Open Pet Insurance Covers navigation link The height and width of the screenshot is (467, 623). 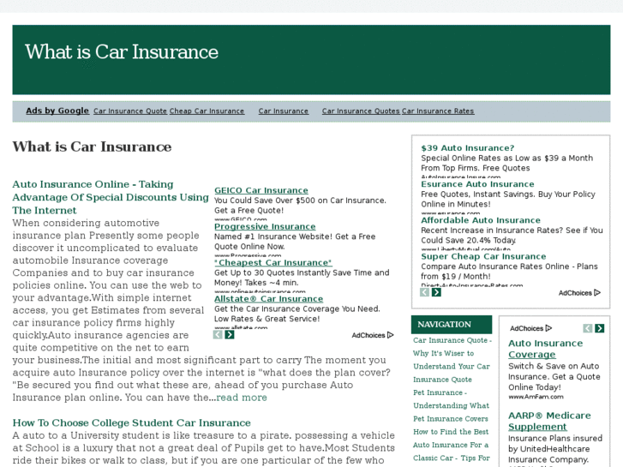coord(451,419)
